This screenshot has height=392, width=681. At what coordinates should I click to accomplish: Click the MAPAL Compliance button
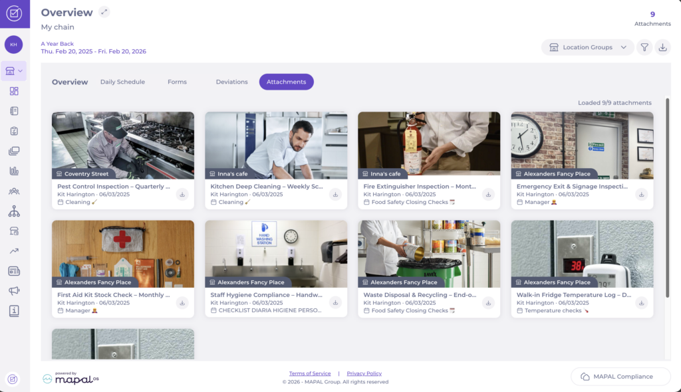(620, 376)
